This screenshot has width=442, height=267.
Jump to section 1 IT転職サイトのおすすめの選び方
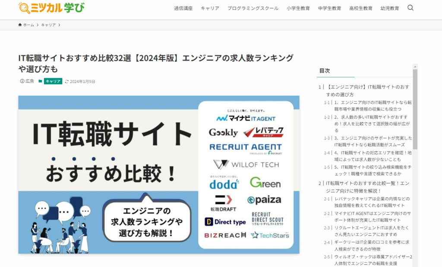point(368,91)
